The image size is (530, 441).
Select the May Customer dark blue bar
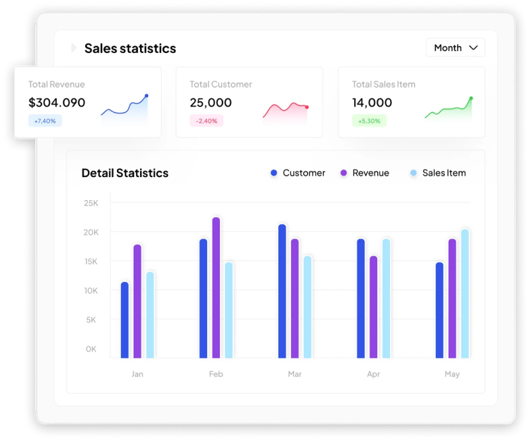point(440,310)
